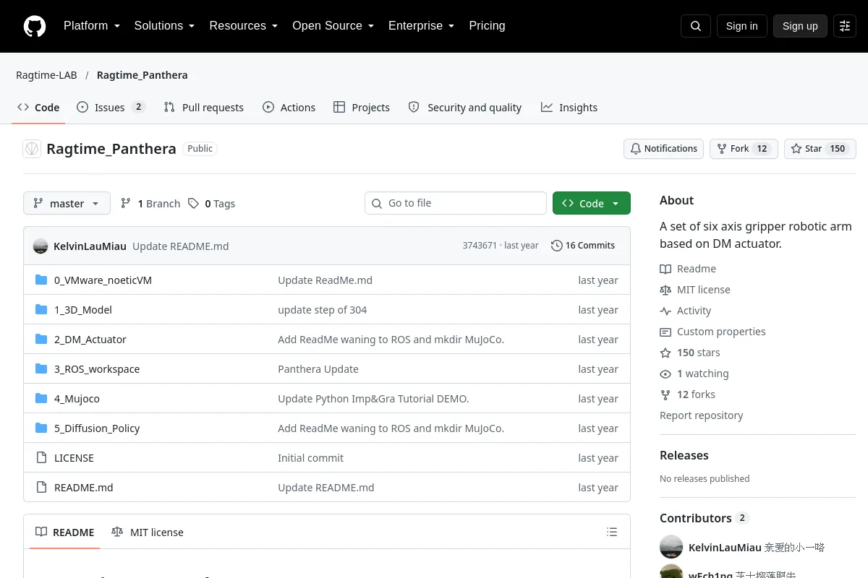Click folder icon of 0_VMware_noeticVM
868x578 pixels.
coord(41,280)
